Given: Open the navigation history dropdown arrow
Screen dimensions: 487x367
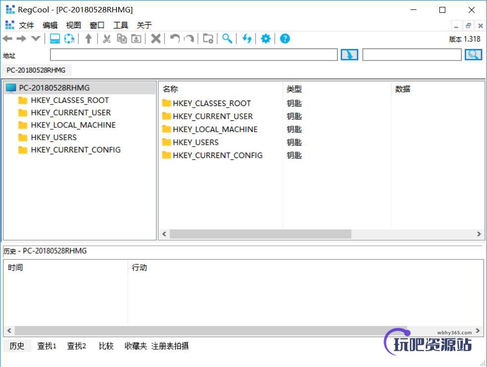Looking at the screenshot, I should pos(36,39).
